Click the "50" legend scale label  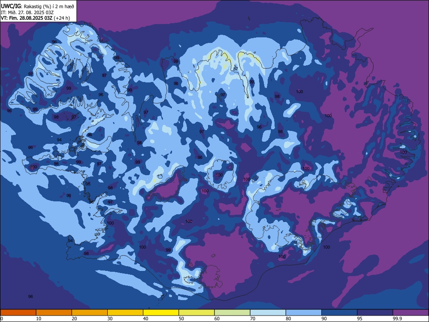tap(181, 319)
